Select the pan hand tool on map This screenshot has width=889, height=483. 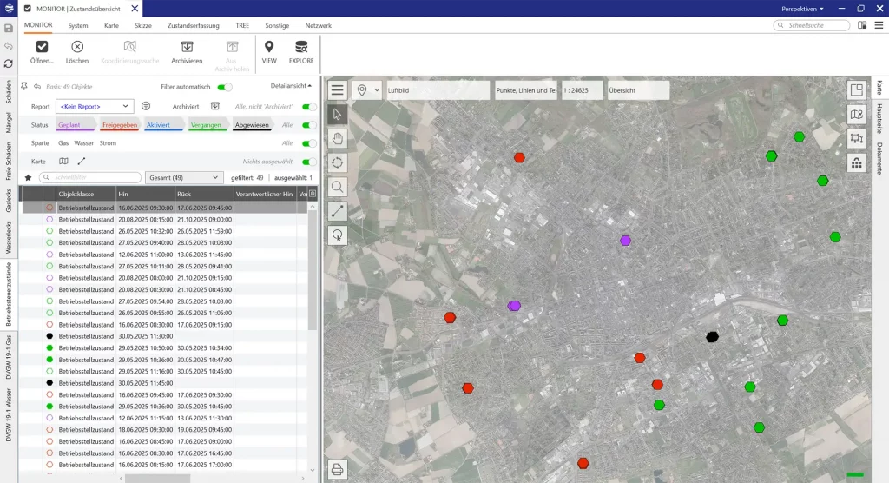click(x=338, y=138)
